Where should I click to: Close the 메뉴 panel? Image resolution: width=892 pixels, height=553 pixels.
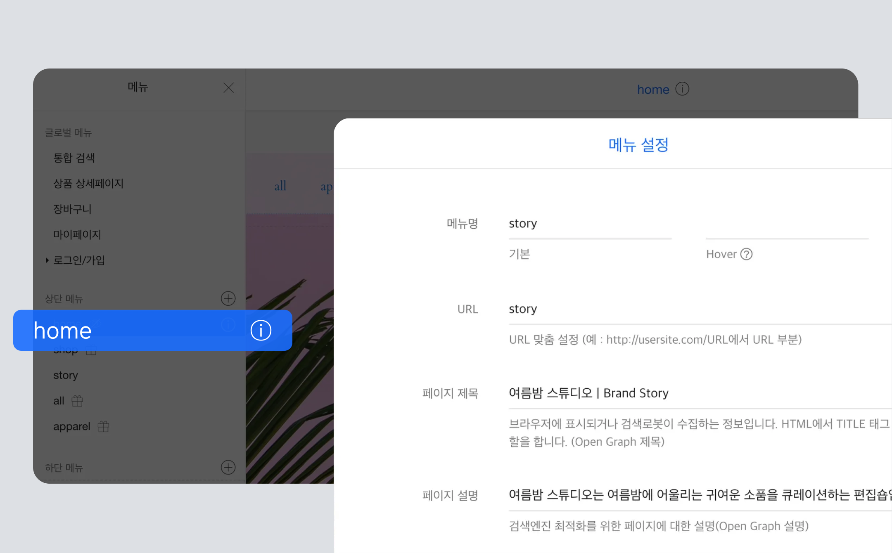[x=228, y=87]
